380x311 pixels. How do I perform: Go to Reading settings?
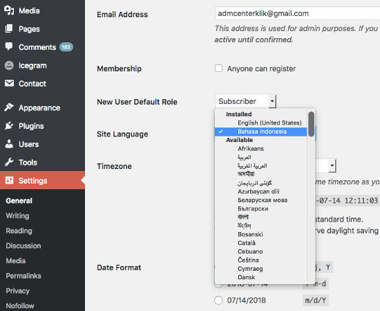pyautogui.click(x=19, y=231)
